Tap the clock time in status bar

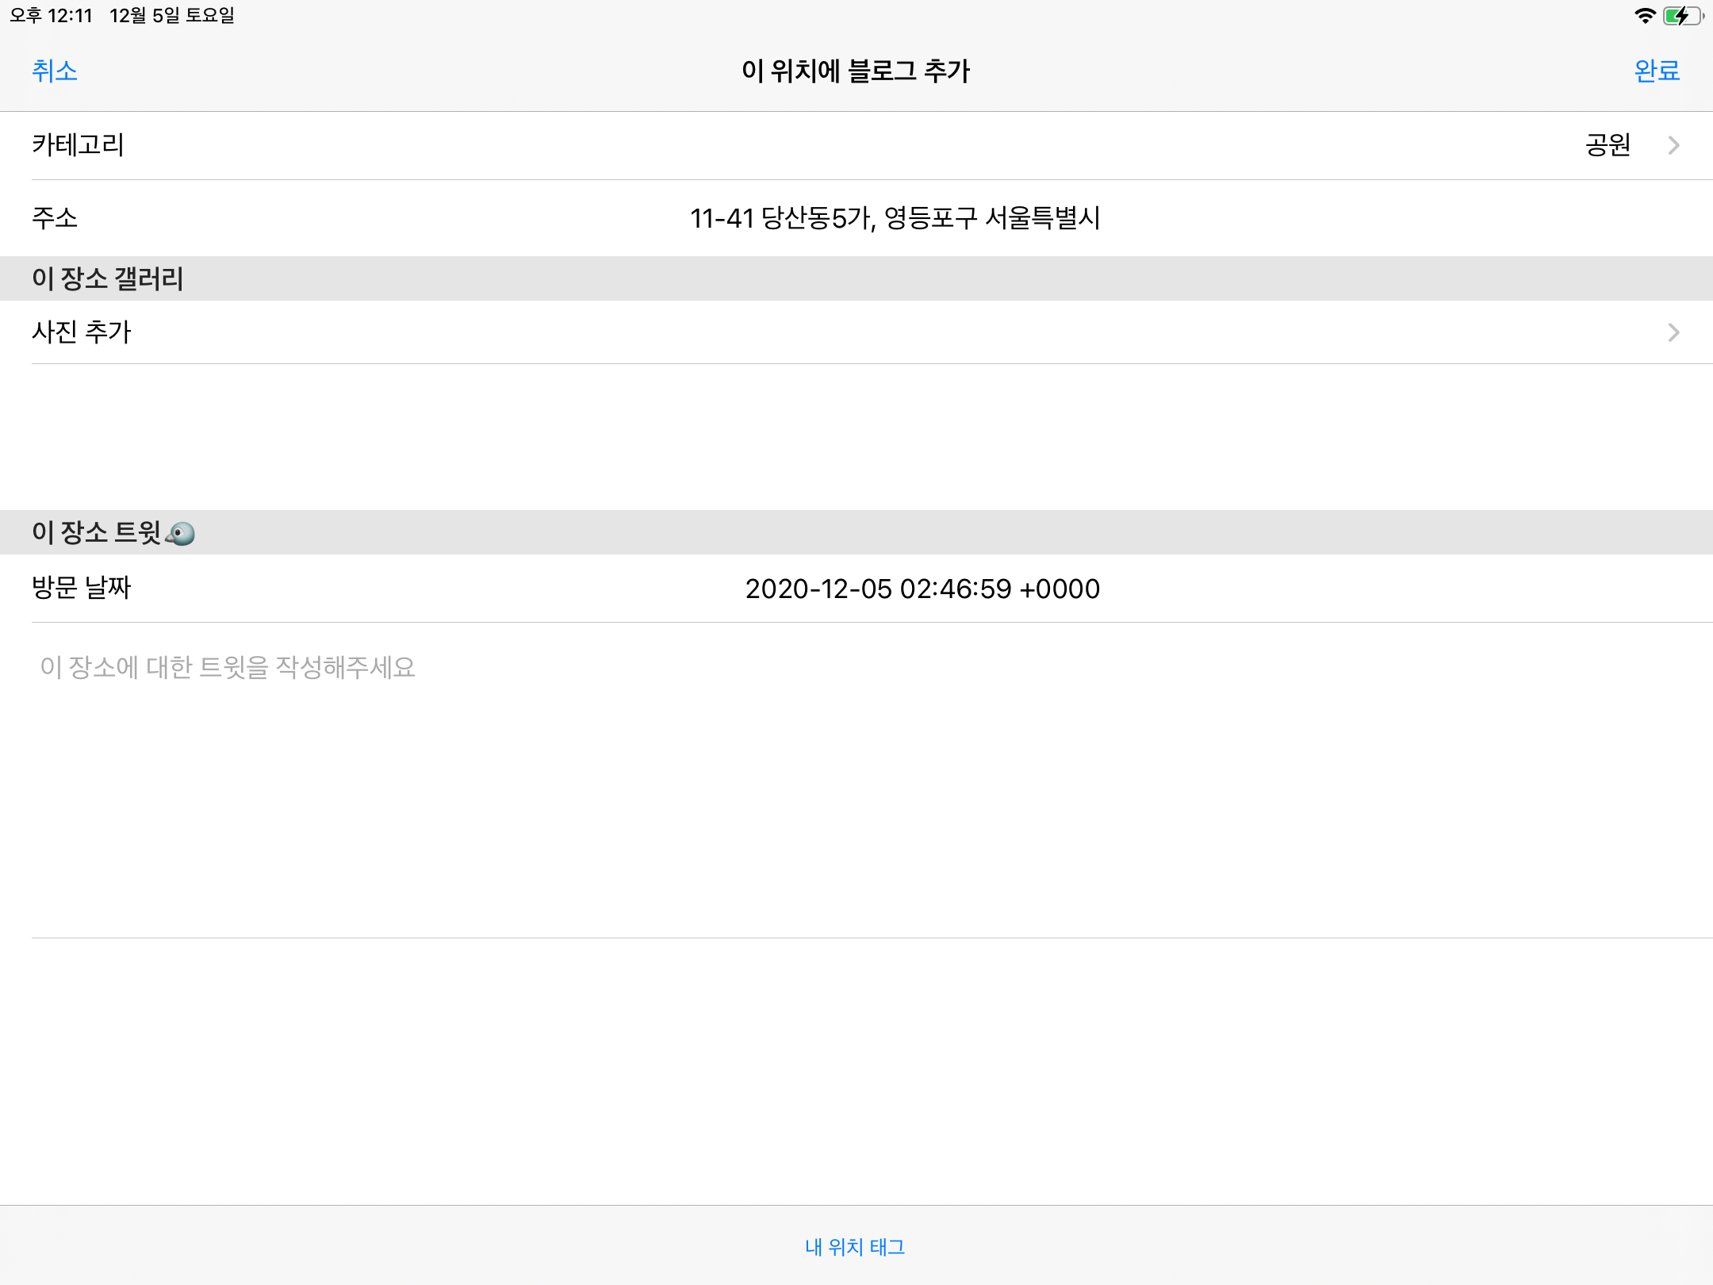[52, 16]
